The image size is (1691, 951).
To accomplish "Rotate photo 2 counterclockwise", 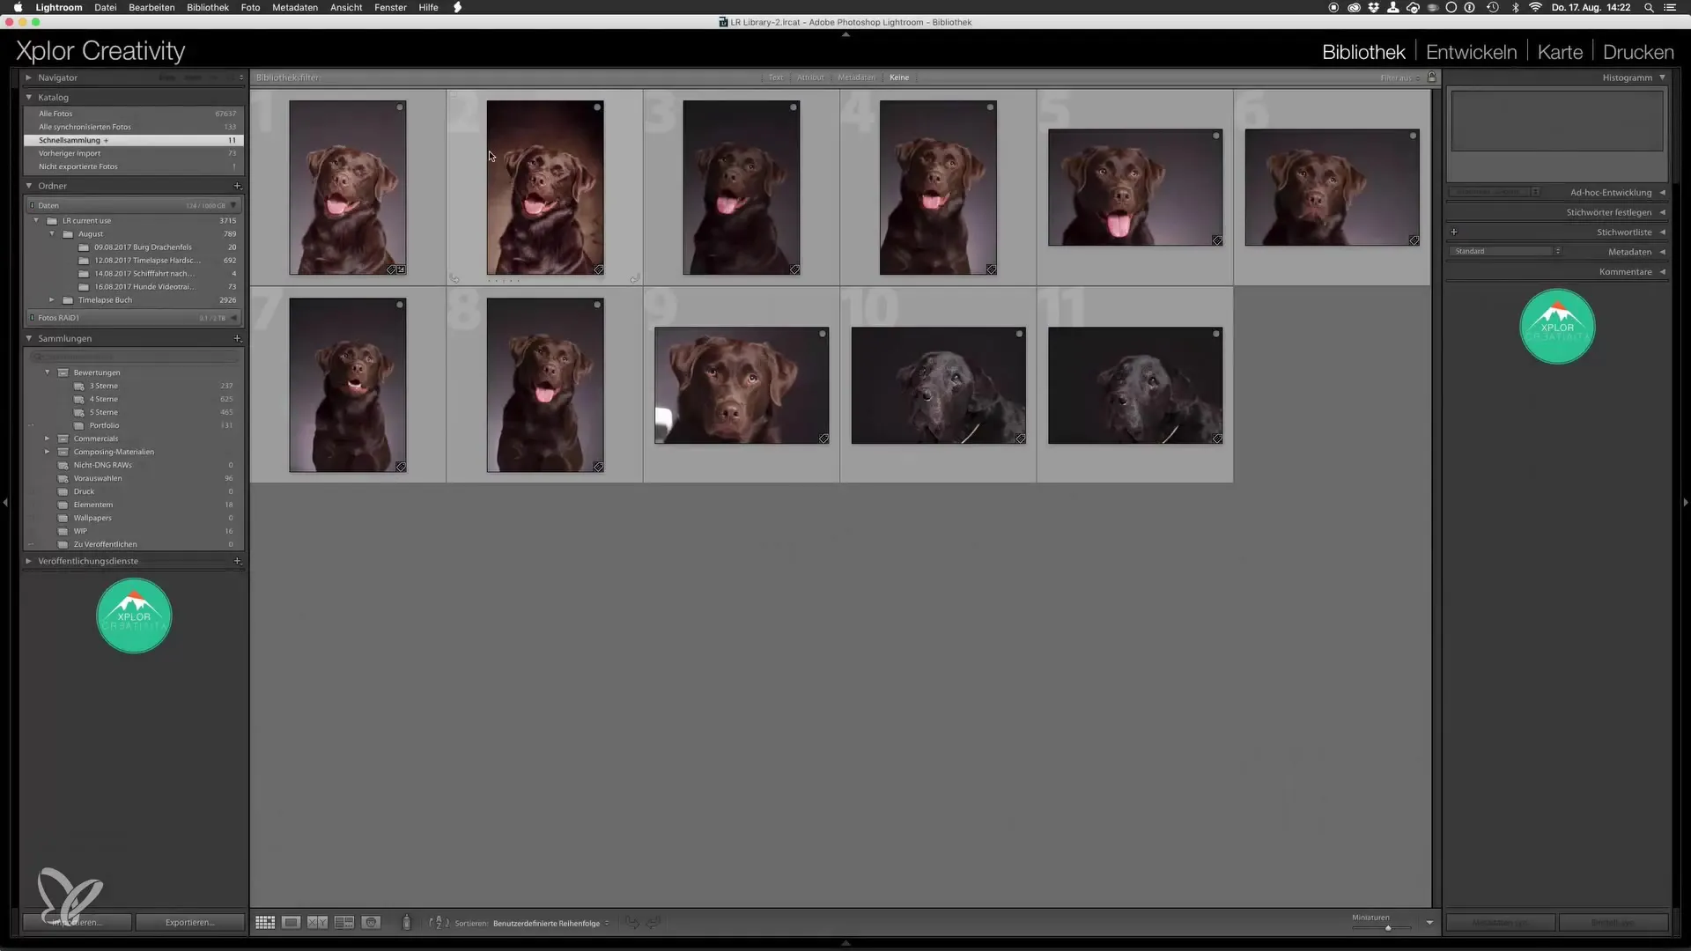I will click(x=454, y=278).
